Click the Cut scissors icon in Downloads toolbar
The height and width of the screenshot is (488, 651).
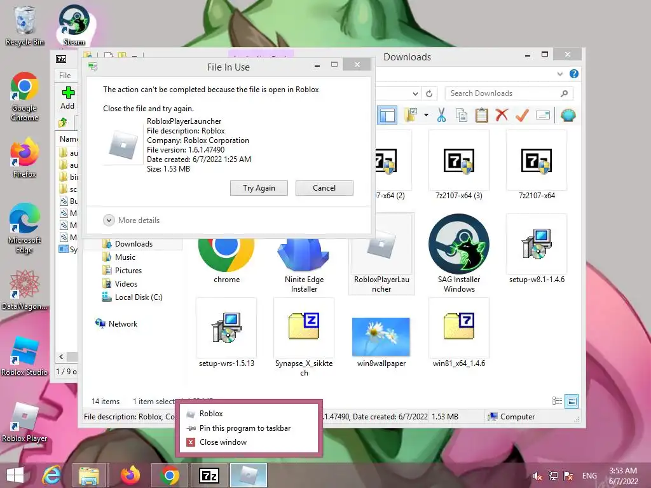[x=441, y=115]
